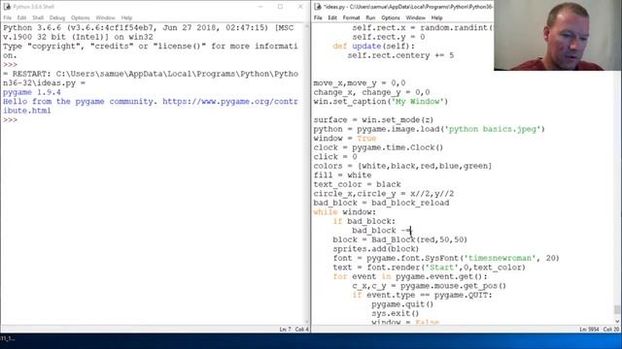Click the 'circle_x,circle_y' assignment line

[x=384, y=194]
